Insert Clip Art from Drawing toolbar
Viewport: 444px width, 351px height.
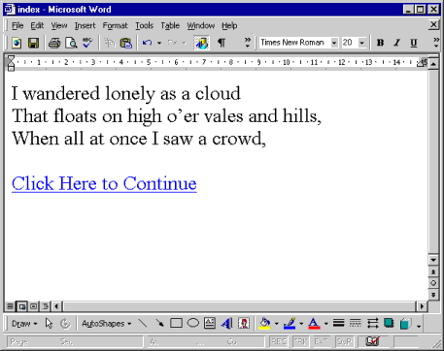tap(244, 324)
